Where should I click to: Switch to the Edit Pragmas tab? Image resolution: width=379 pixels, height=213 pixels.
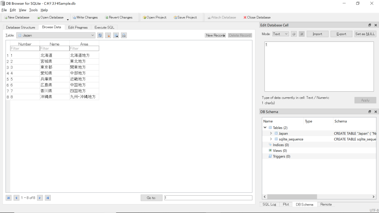pyautogui.click(x=78, y=27)
